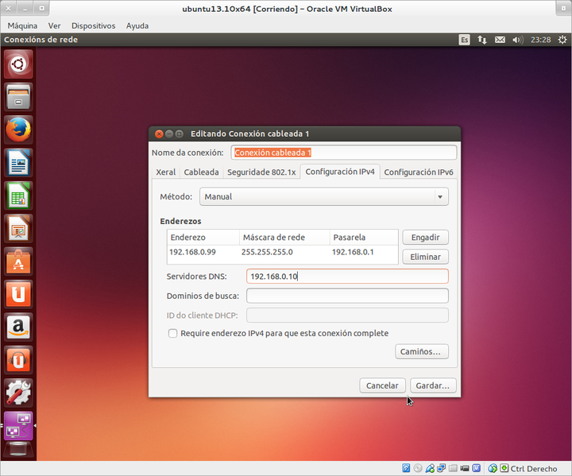Open the Método dropdown

pyautogui.click(x=324, y=197)
